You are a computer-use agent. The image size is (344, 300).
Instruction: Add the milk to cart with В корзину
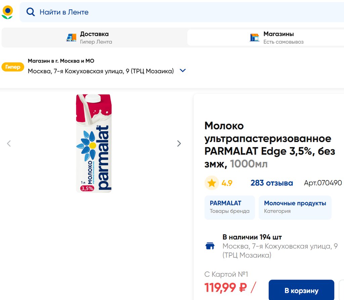tap(301, 291)
